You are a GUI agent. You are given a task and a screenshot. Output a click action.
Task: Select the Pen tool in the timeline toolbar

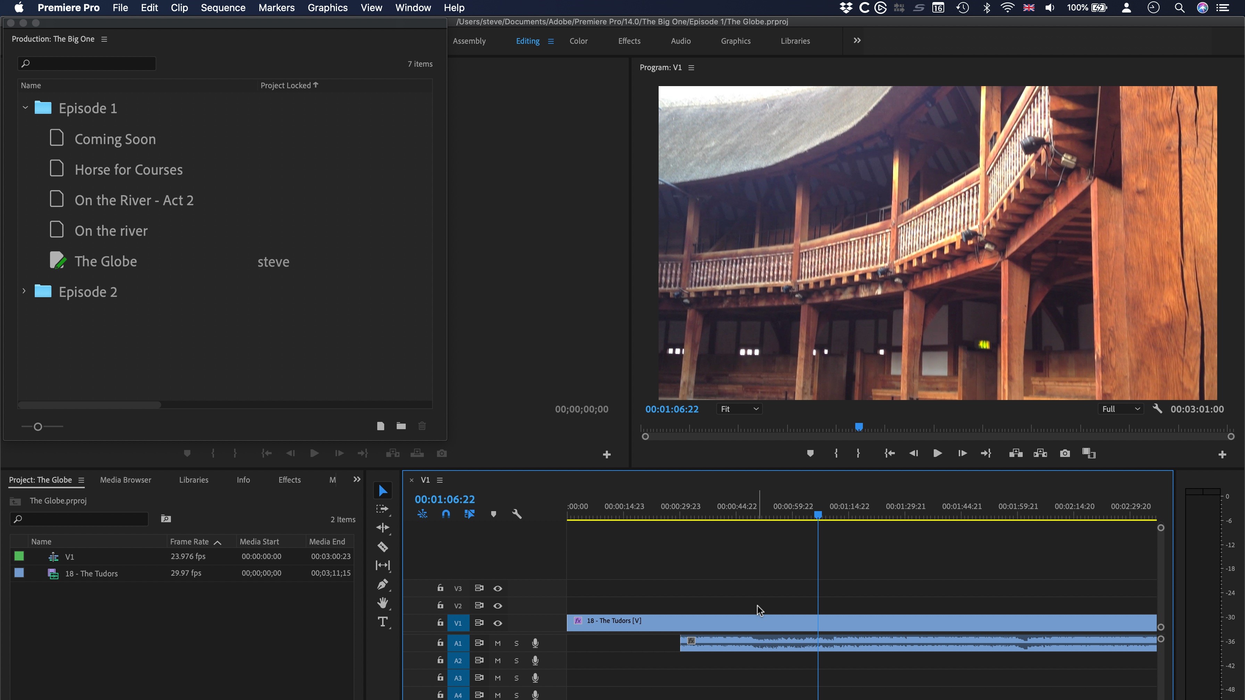coord(382,584)
